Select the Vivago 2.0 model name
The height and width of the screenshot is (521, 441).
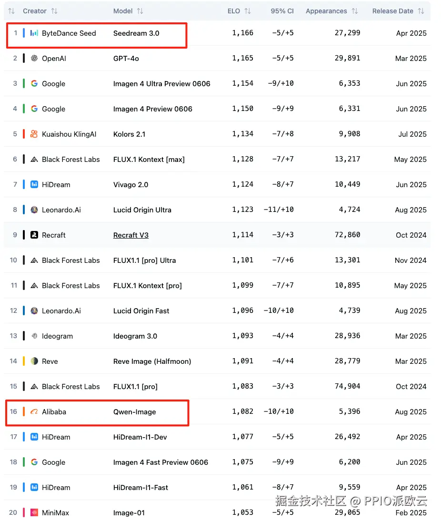click(130, 185)
